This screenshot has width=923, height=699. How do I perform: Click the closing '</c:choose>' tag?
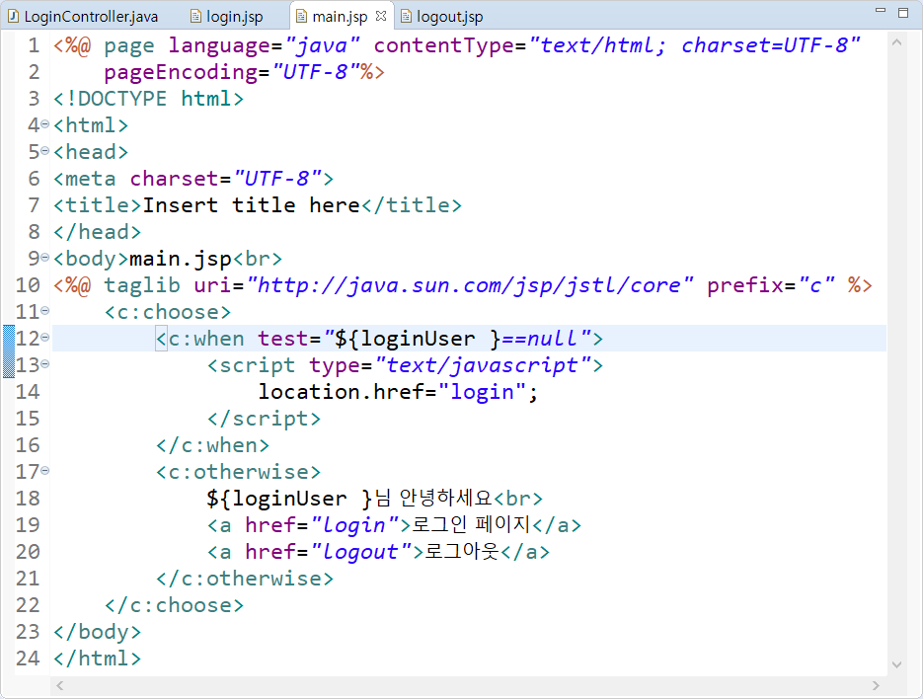click(x=175, y=605)
